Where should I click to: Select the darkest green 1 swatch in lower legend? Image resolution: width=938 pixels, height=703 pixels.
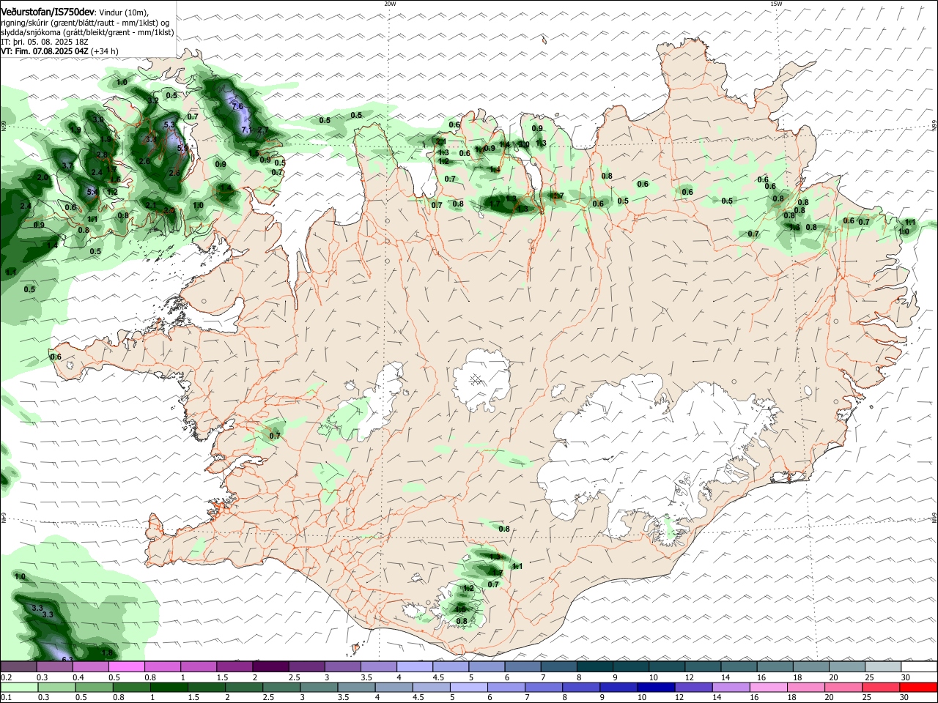pyautogui.click(x=169, y=687)
